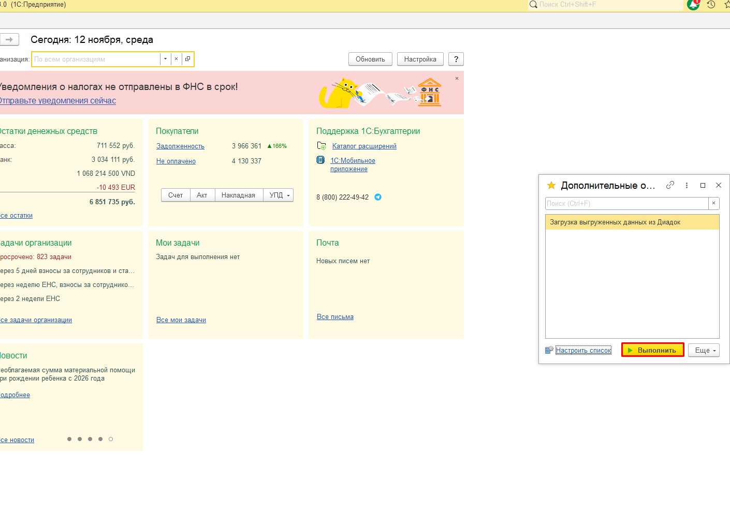Click the organization filter input field

(x=96, y=59)
